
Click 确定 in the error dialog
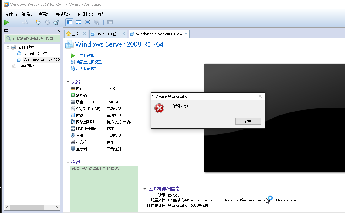pyautogui.click(x=248, y=122)
